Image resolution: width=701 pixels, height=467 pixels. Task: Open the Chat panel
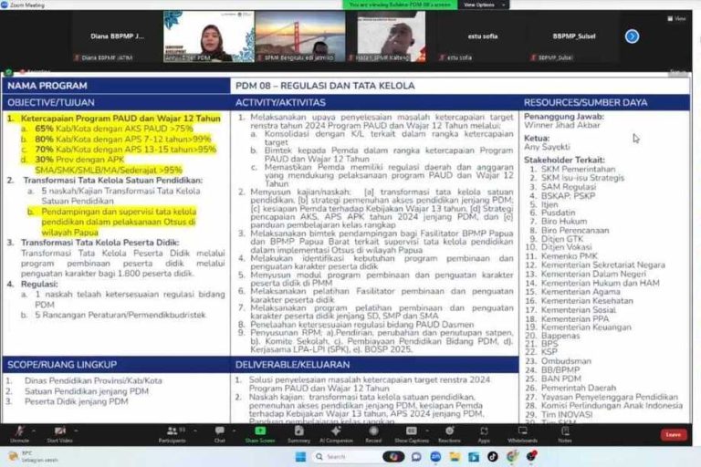click(220, 433)
